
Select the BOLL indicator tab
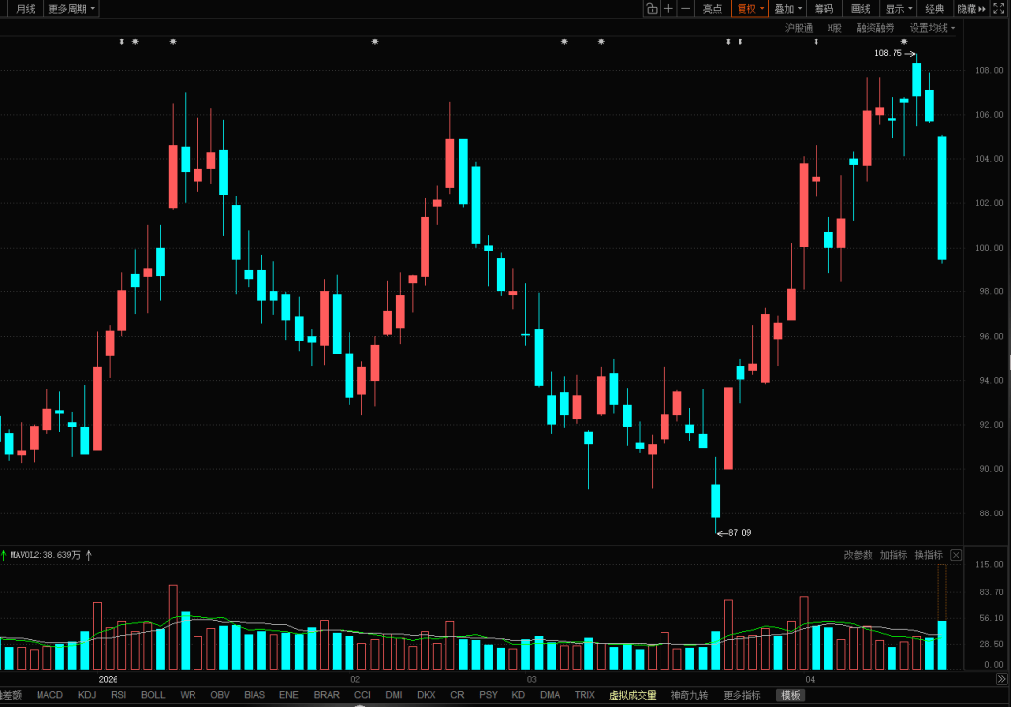click(x=153, y=695)
